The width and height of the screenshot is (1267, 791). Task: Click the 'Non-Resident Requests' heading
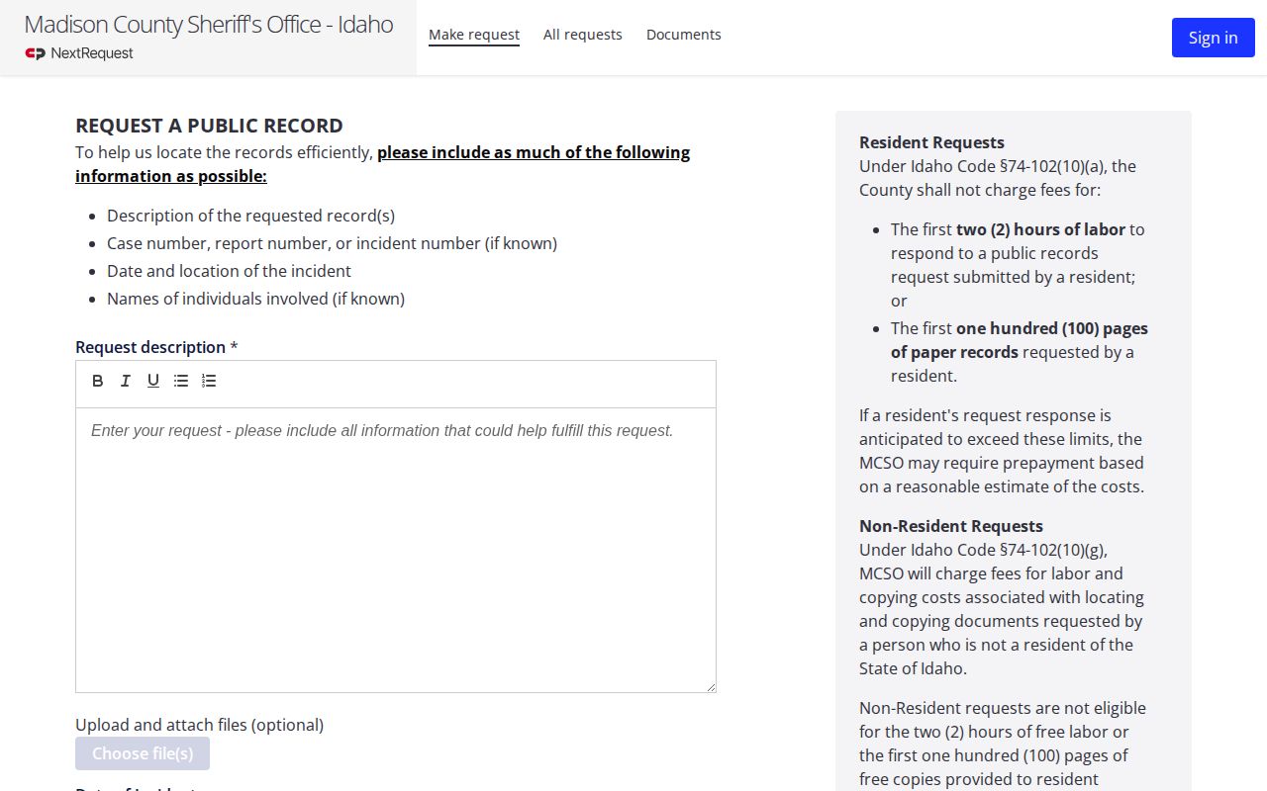coord(951,526)
